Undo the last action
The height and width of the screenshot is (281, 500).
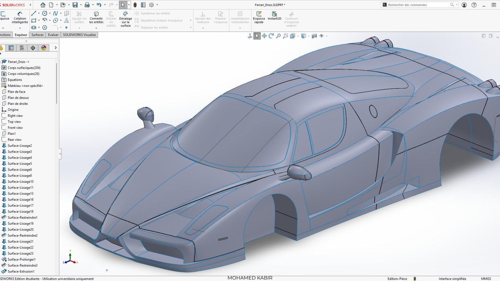99,5
